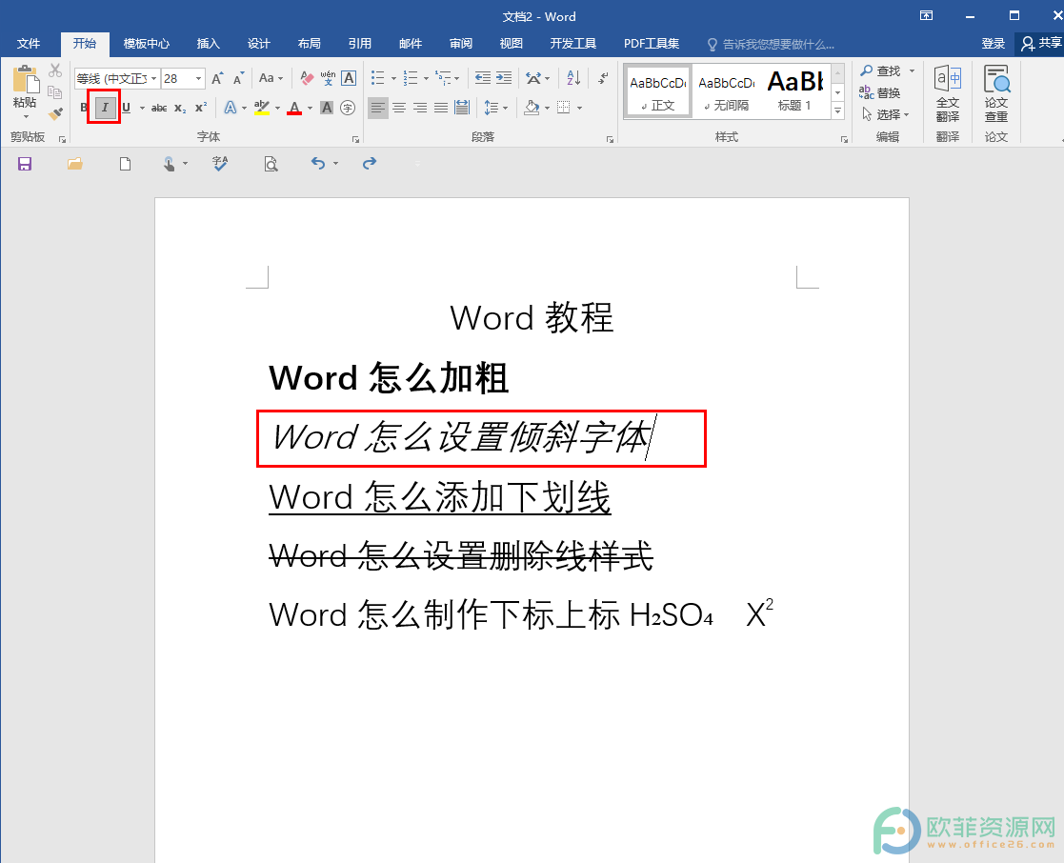Open the 文件 (File) menu
Screen dimensions: 1064x863
point(29,44)
